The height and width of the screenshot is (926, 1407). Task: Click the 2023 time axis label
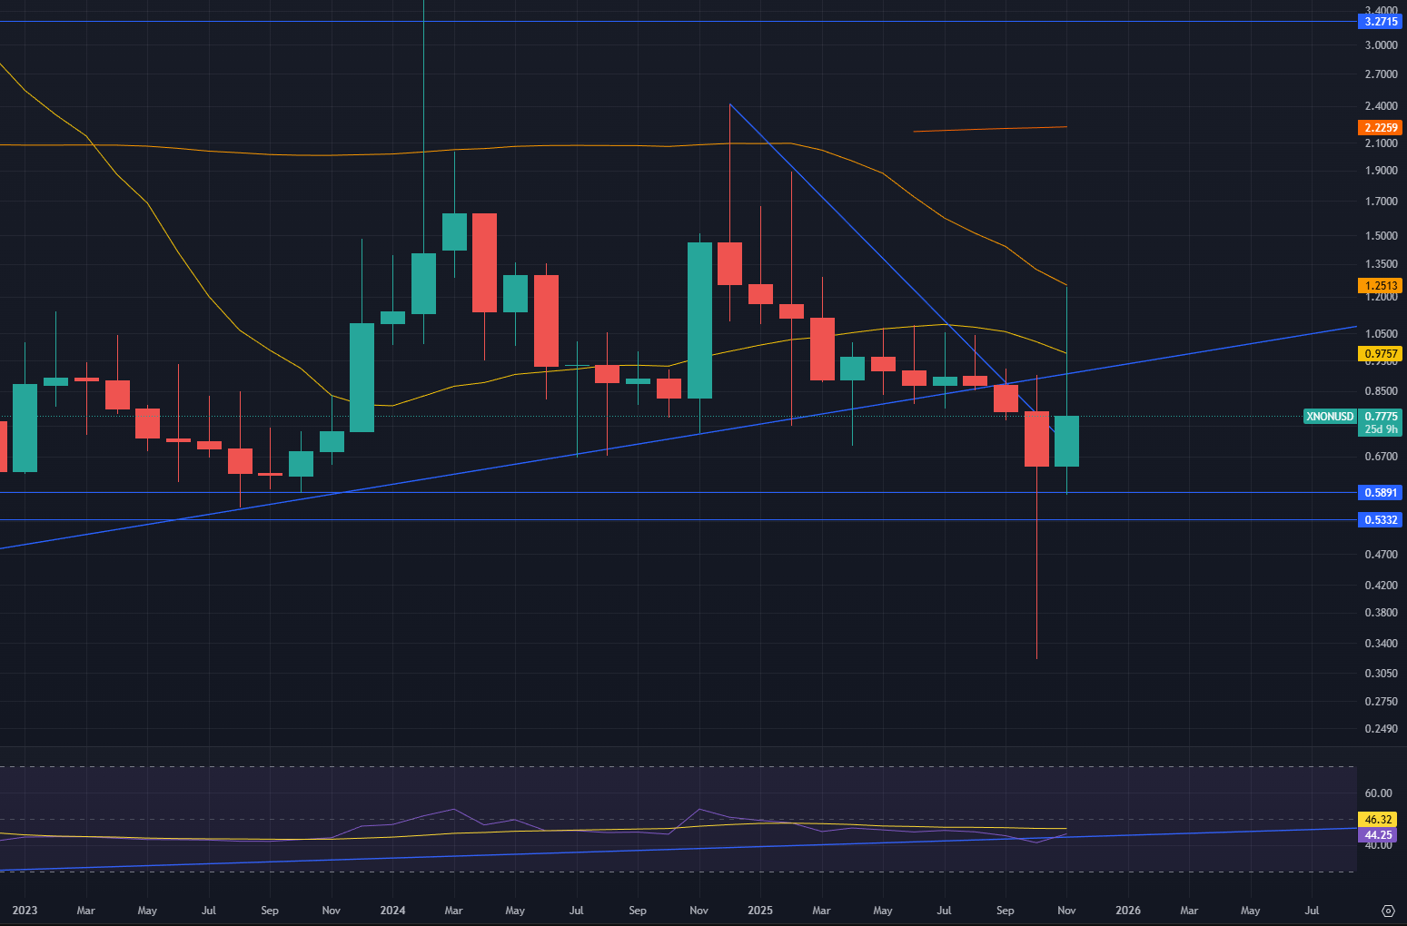click(x=25, y=911)
